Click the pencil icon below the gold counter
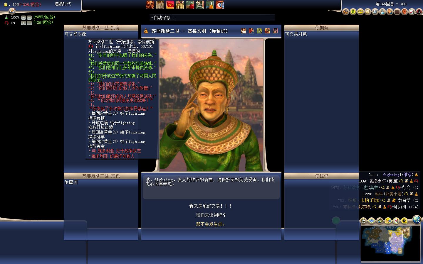The height and width of the screenshot is (264, 423). point(12,11)
